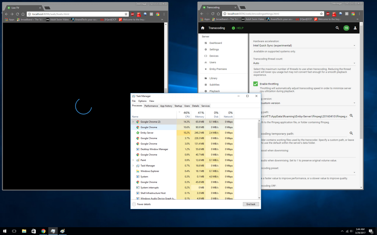
Task: Open the Emby search icon in header
Action: tap(337, 28)
